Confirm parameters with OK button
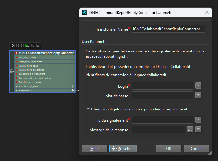Image resolution: width=218 pixels, height=161 pixels. (169, 148)
